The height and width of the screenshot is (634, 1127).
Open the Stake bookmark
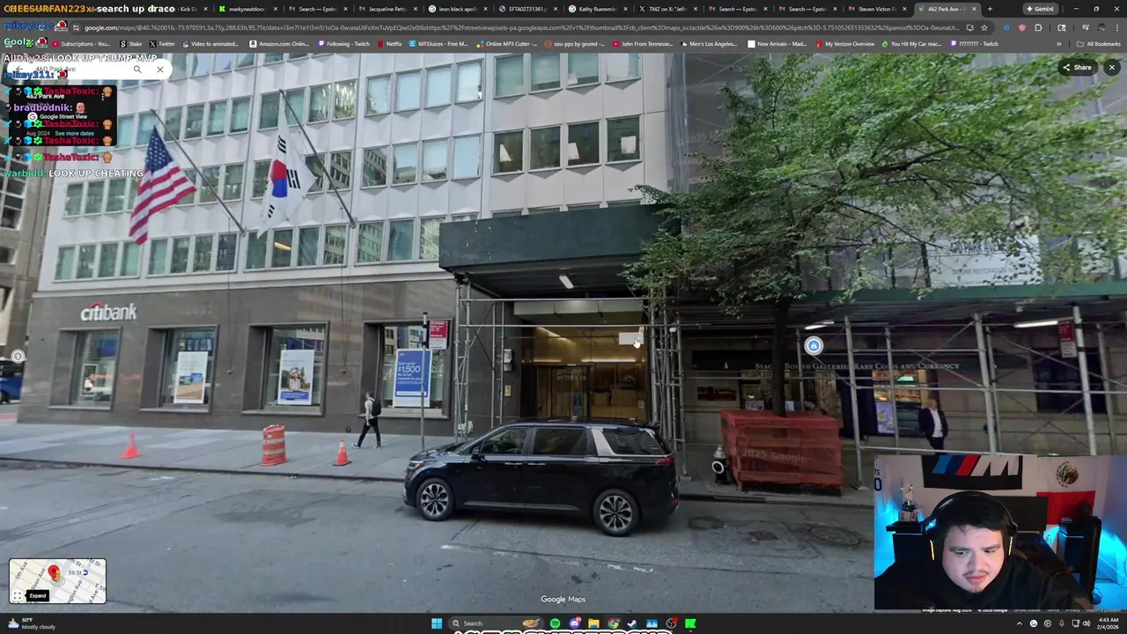coord(130,44)
